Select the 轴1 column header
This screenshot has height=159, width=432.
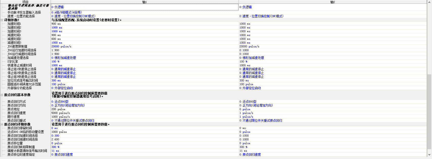(145, 2)
